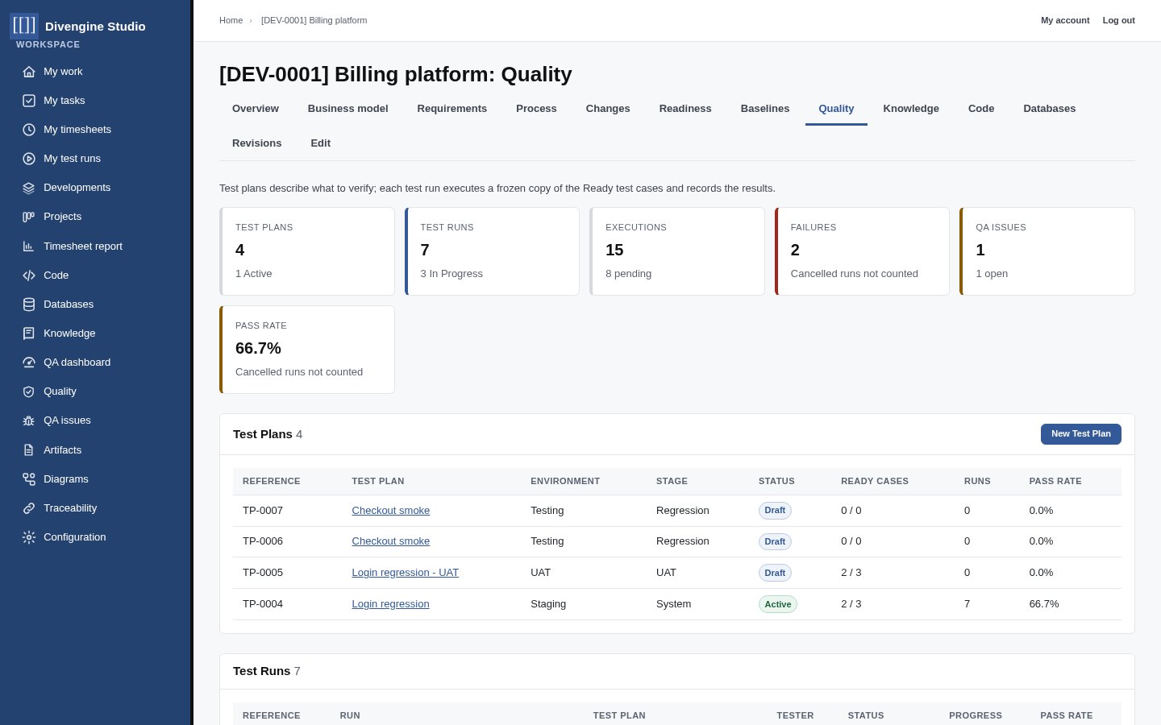This screenshot has width=1161, height=725.
Task: Open My account in the header
Action: [1065, 20]
